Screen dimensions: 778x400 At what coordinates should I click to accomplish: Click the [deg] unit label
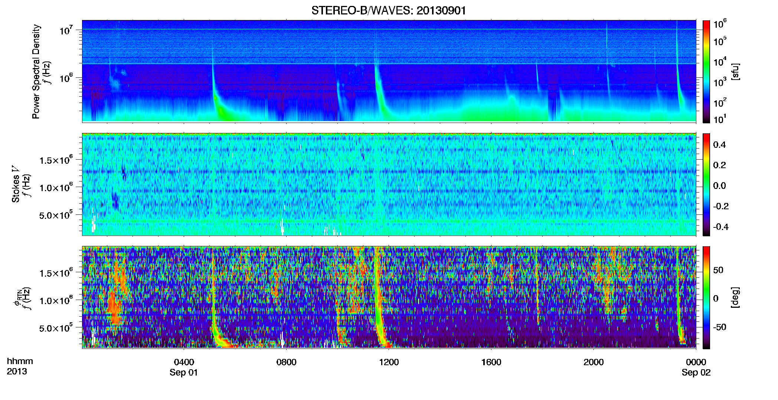click(x=735, y=297)
